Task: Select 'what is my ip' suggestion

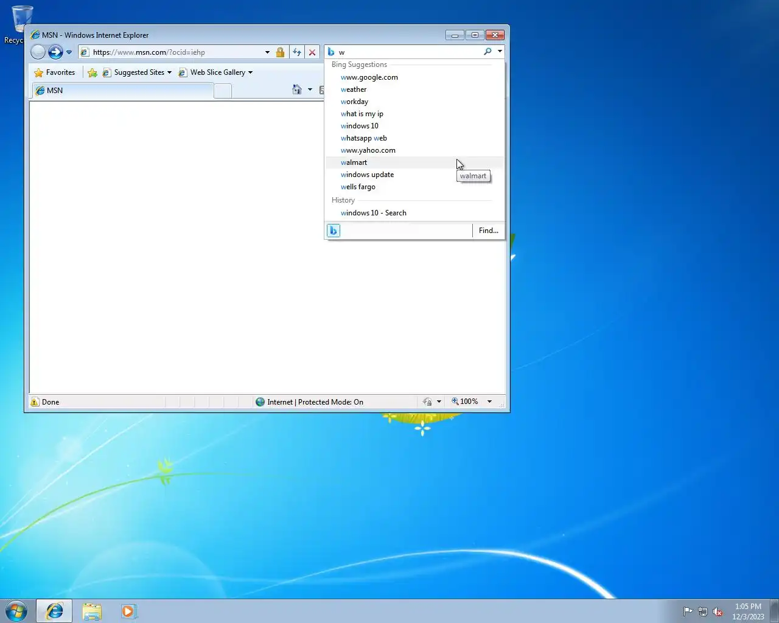Action: coord(414,114)
